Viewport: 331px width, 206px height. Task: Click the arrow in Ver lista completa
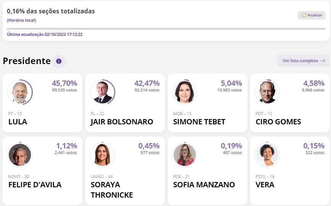point(323,61)
